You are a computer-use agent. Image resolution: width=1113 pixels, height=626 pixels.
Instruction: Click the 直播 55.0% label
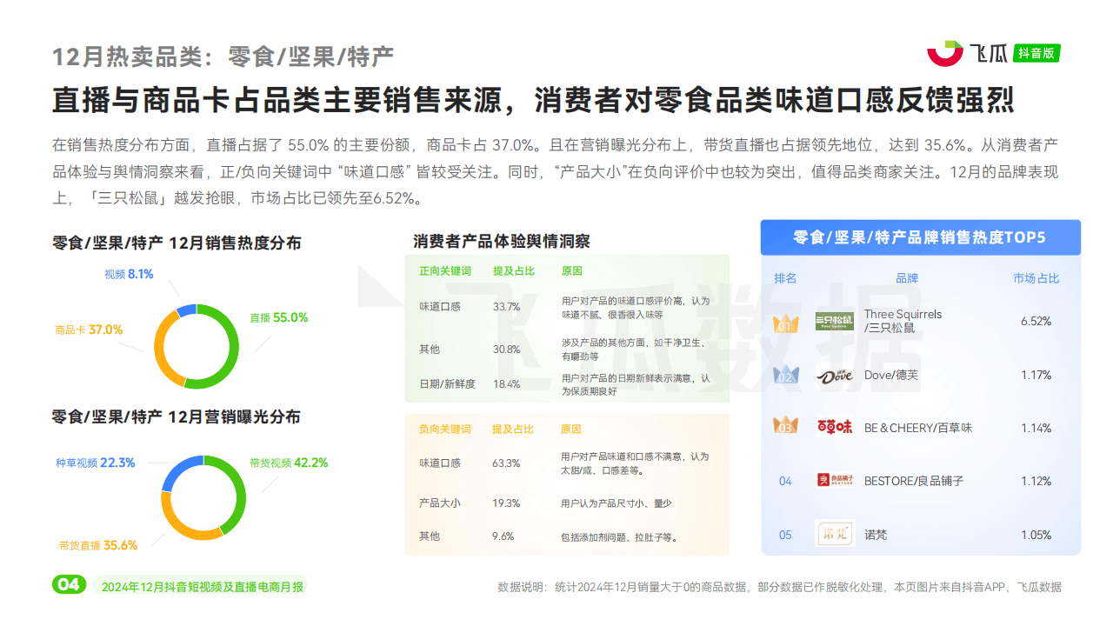(278, 318)
